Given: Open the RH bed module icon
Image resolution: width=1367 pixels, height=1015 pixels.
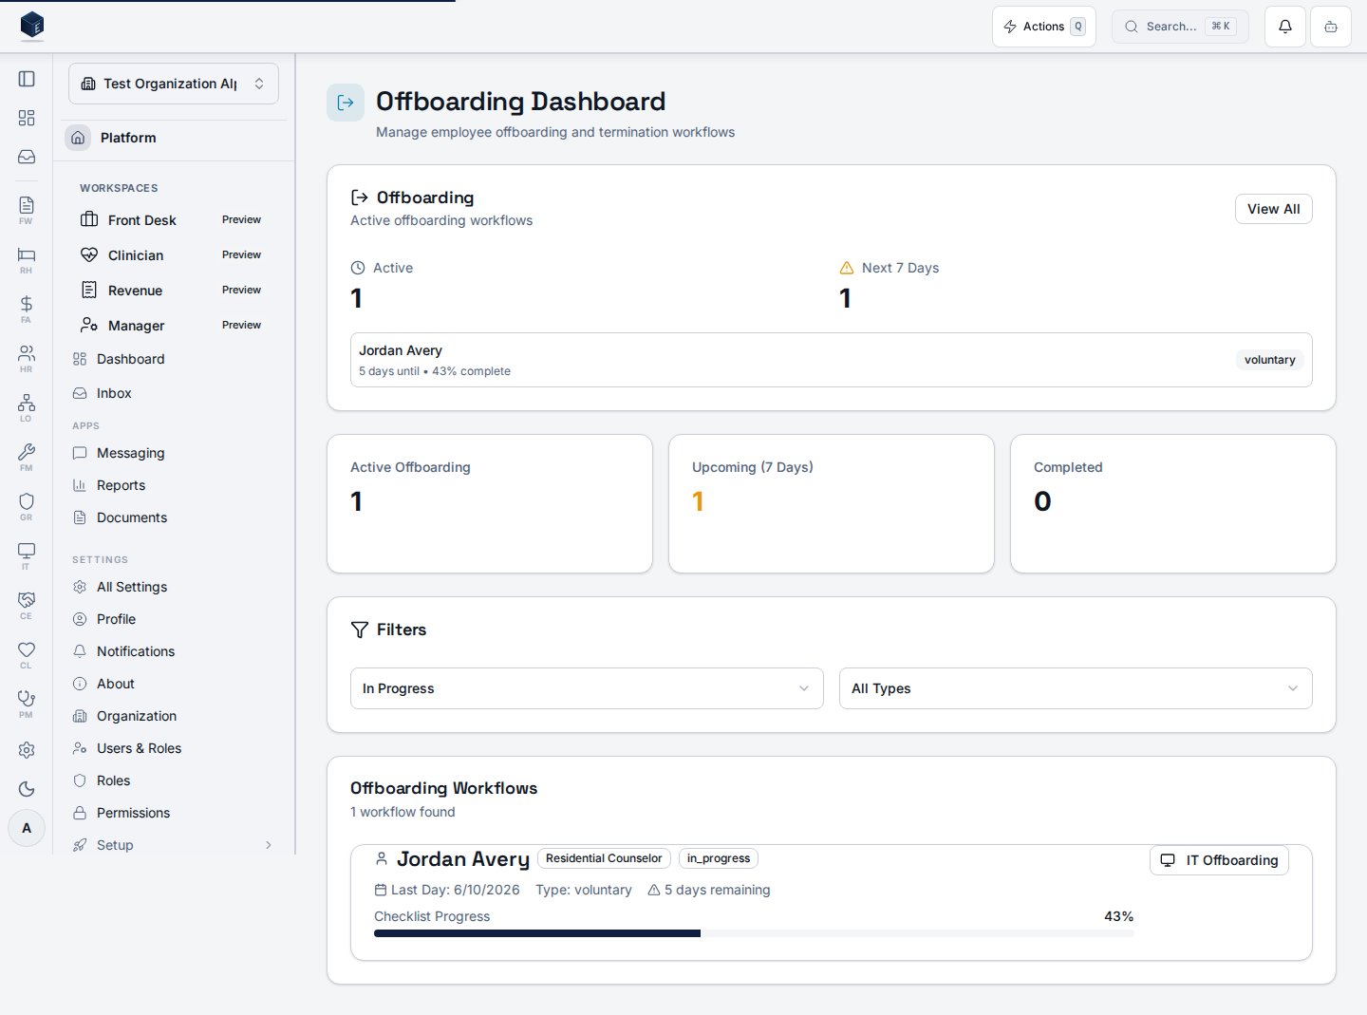Looking at the screenshot, I should click(27, 259).
